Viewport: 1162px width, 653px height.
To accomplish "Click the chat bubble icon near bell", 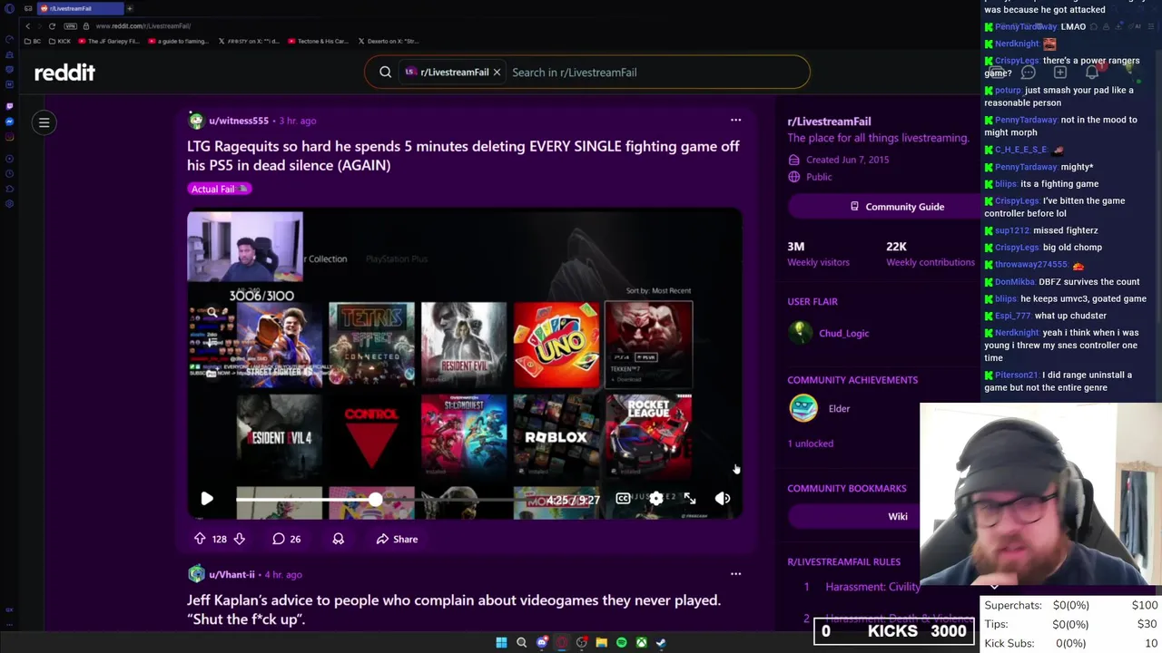I will click(1028, 73).
